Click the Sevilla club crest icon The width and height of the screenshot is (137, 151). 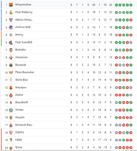(x=11, y=133)
